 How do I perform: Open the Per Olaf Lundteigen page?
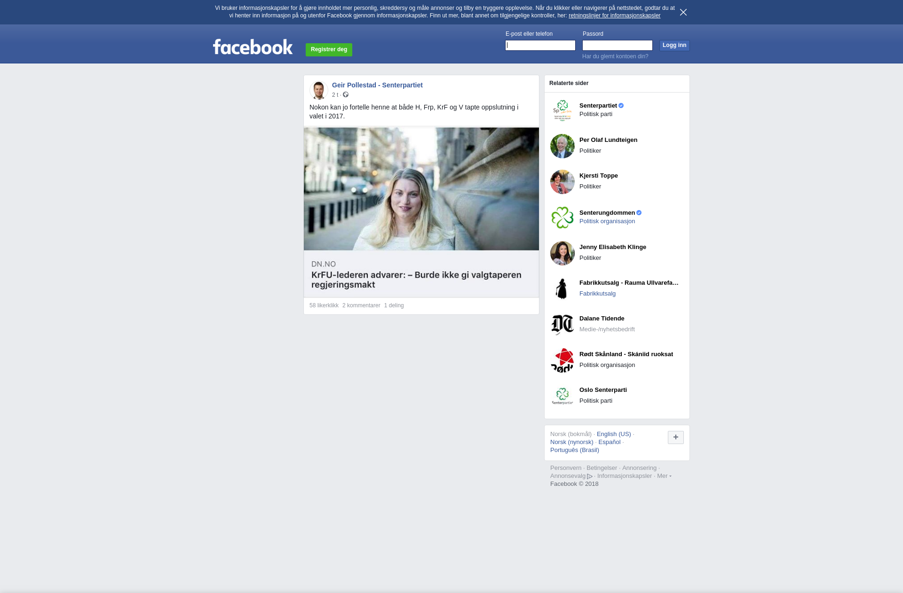tap(608, 140)
